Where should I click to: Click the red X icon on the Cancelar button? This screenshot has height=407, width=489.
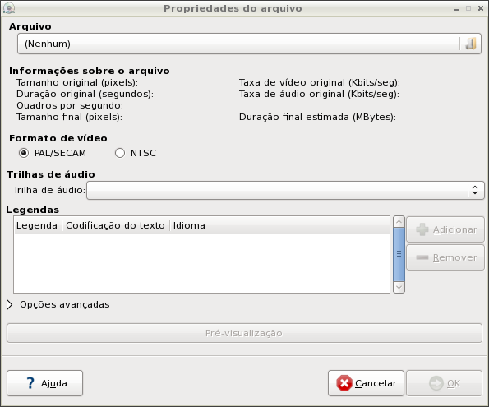pyautogui.click(x=344, y=383)
